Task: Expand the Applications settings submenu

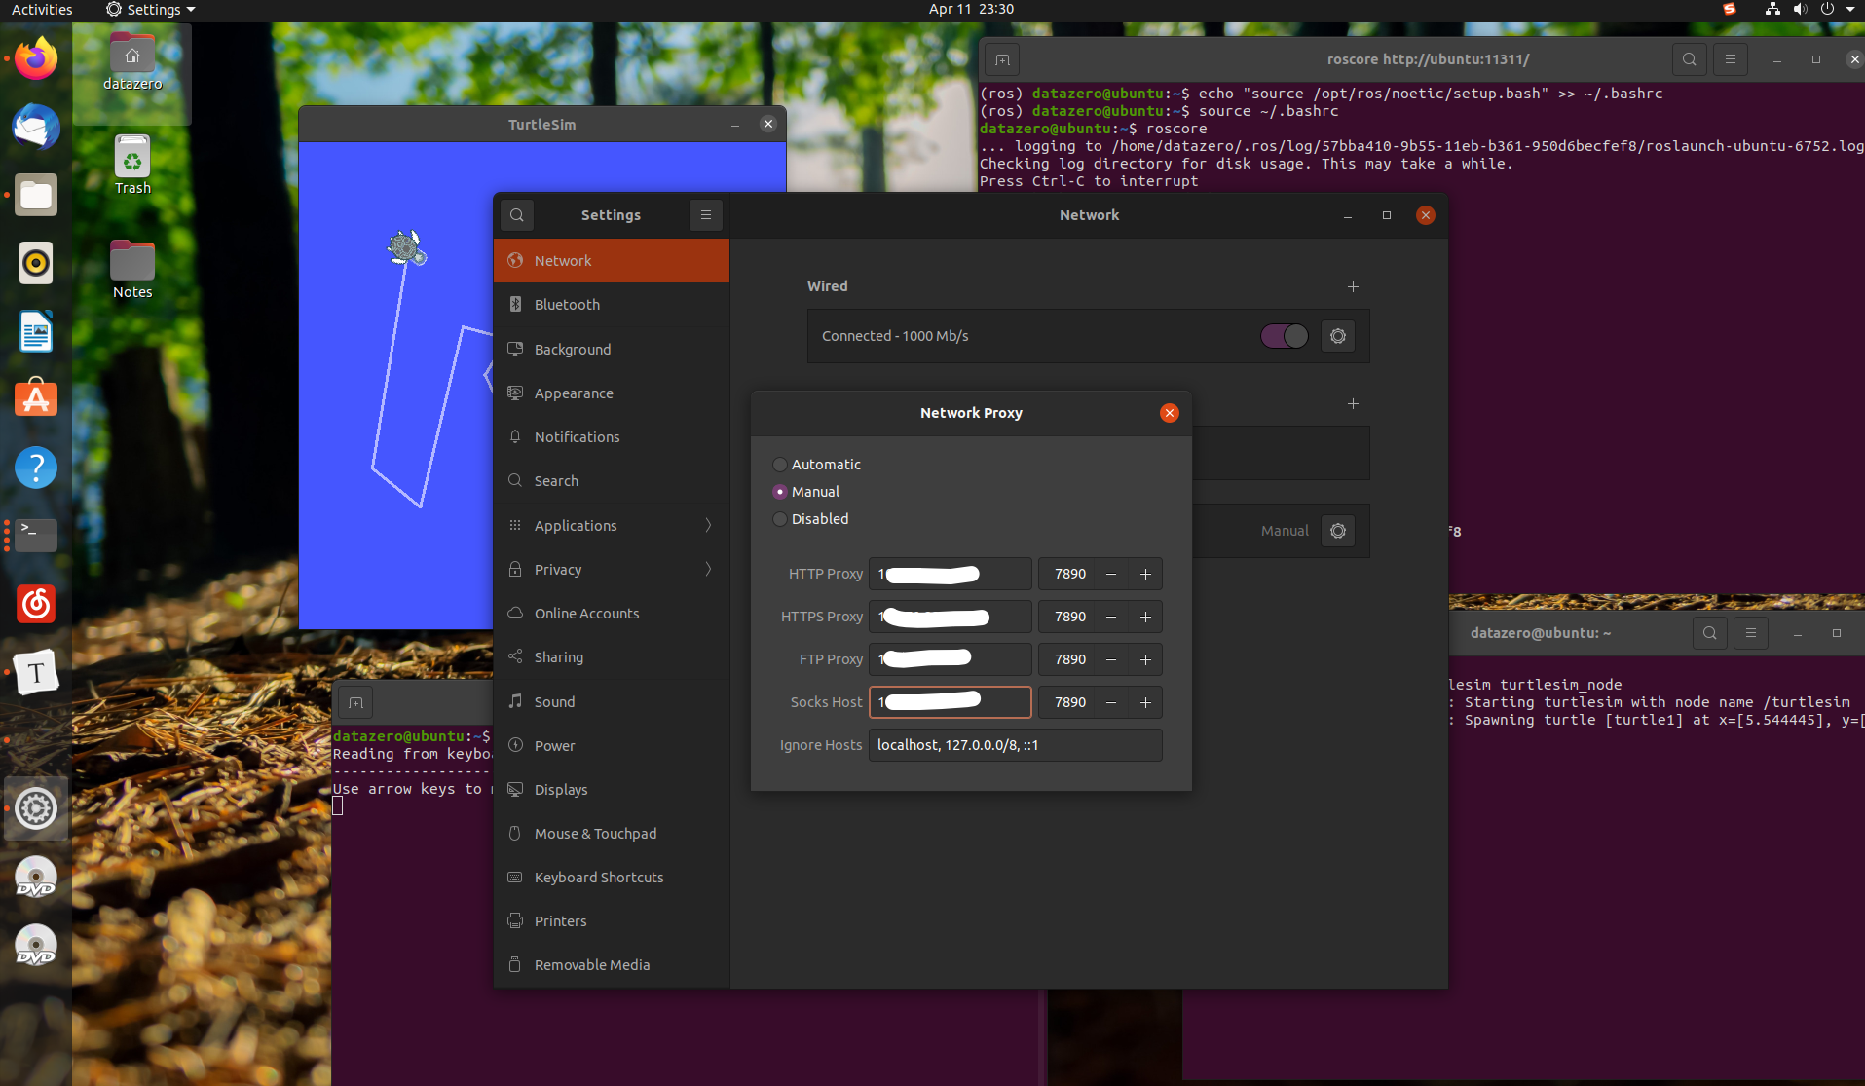Action: 574,525
